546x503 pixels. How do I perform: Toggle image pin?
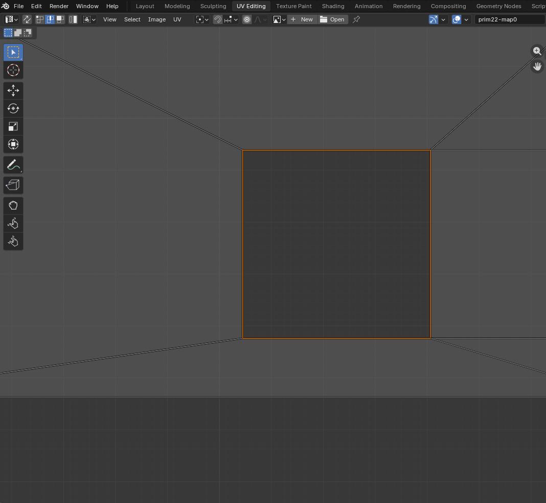pos(356,19)
